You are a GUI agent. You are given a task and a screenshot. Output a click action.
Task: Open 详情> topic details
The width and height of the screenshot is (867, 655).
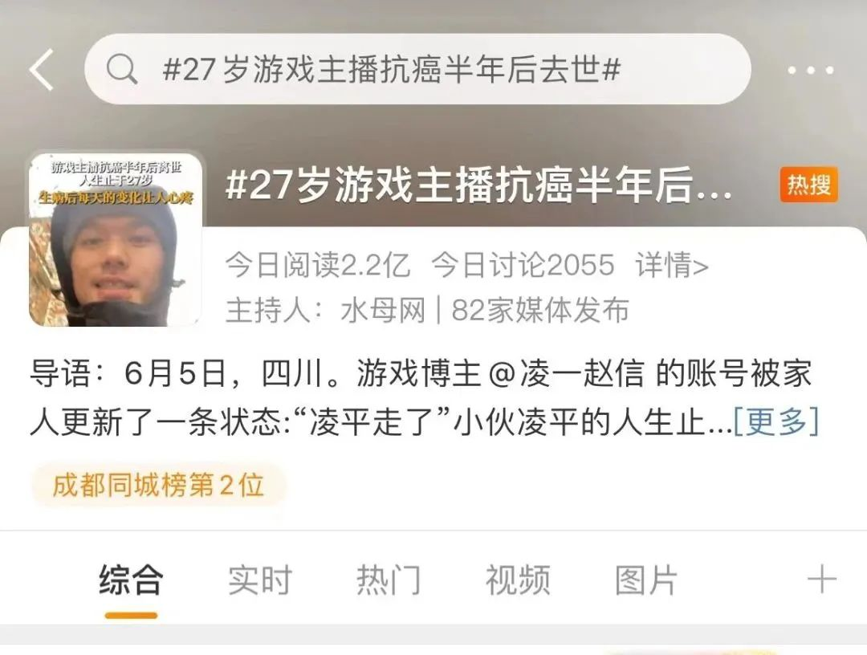click(x=672, y=265)
